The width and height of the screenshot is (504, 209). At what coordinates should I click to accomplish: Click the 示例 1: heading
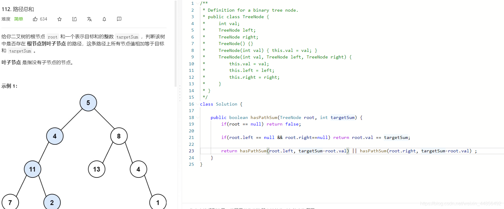click(10, 86)
